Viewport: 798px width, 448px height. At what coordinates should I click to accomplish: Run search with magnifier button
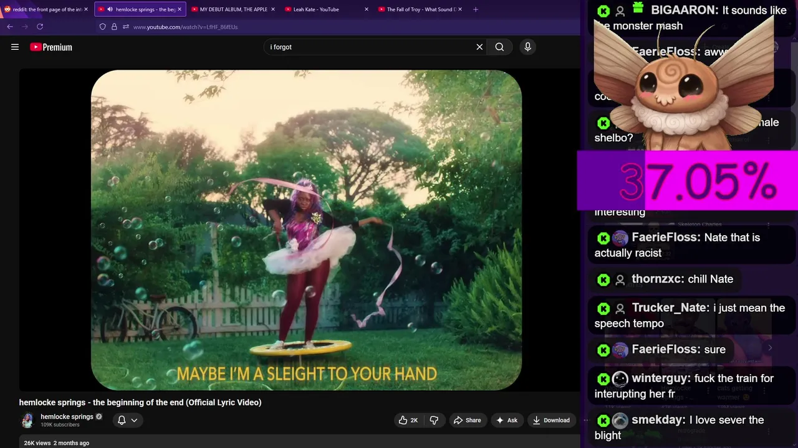coord(499,47)
